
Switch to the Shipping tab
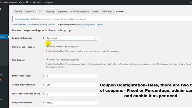[x=49, y=11]
